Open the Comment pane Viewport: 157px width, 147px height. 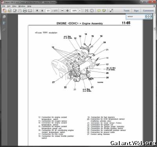point(148,11)
